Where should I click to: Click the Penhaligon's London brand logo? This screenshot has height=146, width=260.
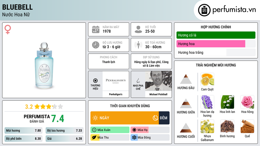pos(116,81)
